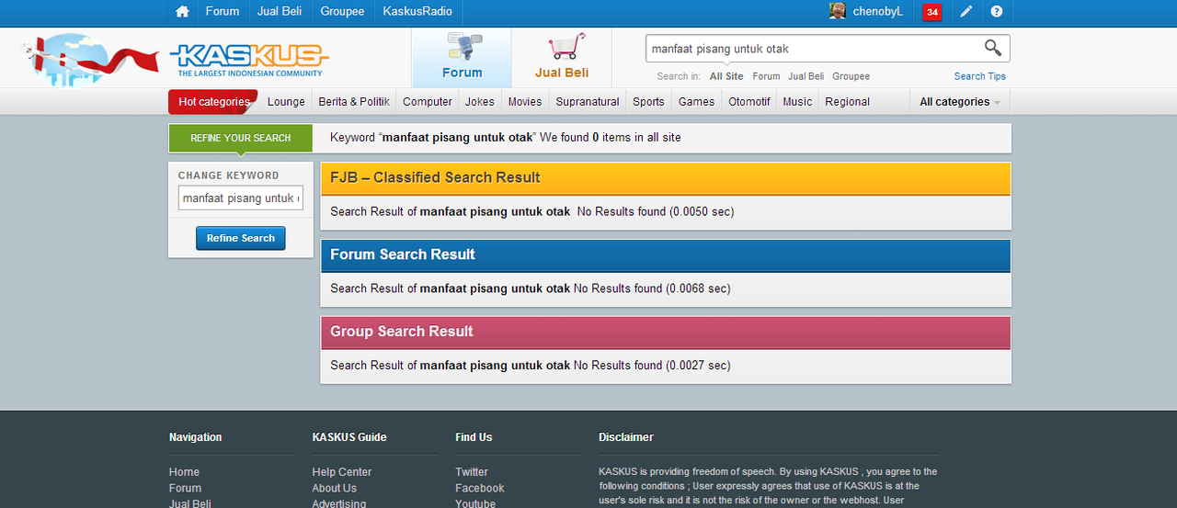Select All Site search scope
The image size is (1177, 508).
(x=726, y=76)
